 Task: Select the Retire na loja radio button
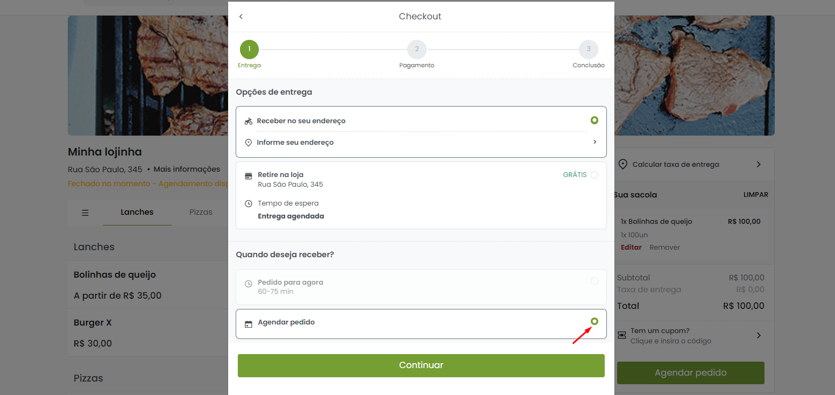click(x=595, y=175)
